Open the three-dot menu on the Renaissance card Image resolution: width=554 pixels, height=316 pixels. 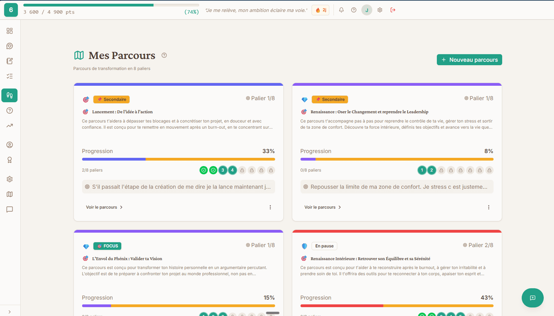[489, 207]
